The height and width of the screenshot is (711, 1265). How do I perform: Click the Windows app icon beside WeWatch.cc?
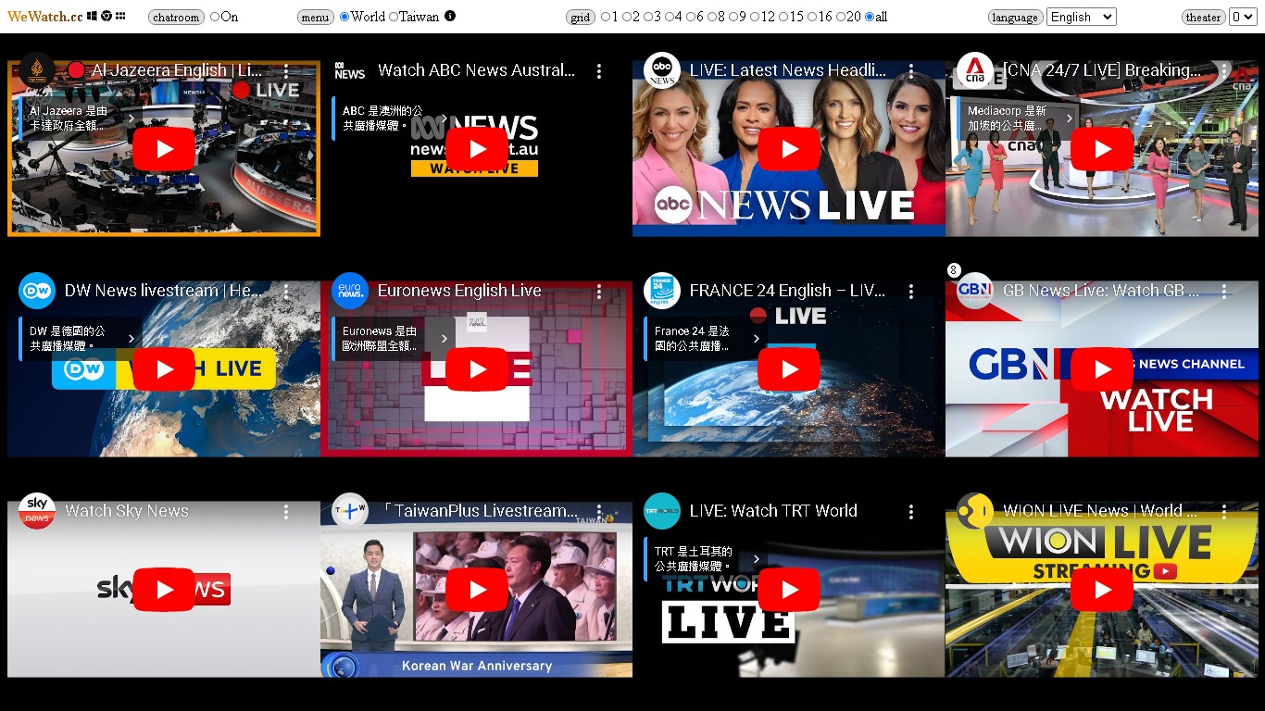point(93,17)
